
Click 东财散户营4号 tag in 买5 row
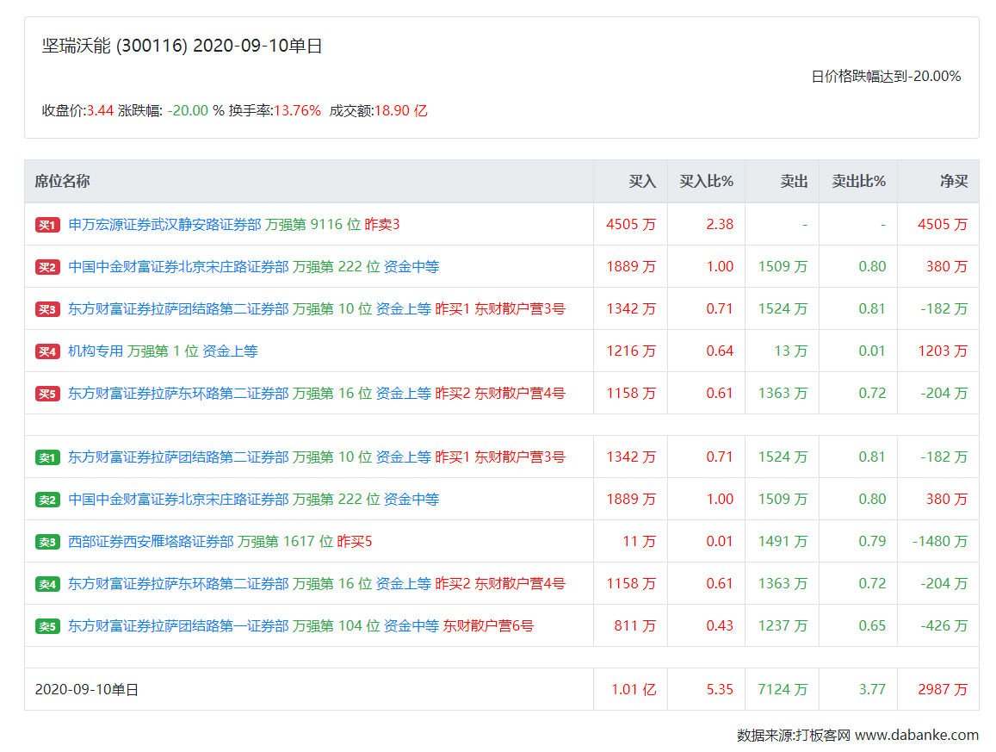[520, 394]
